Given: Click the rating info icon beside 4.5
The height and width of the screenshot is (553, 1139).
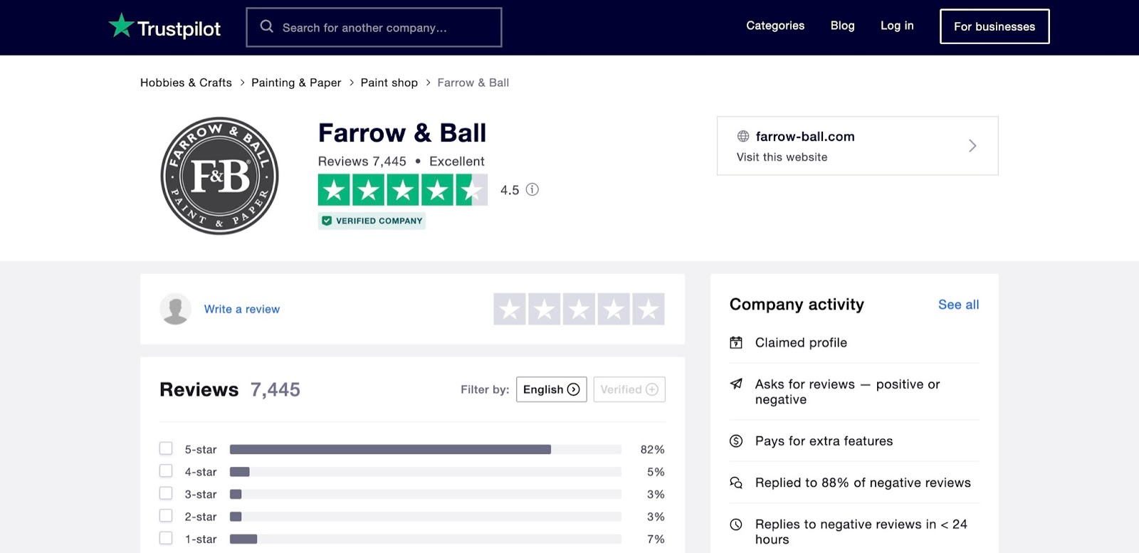Looking at the screenshot, I should [532, 189].
